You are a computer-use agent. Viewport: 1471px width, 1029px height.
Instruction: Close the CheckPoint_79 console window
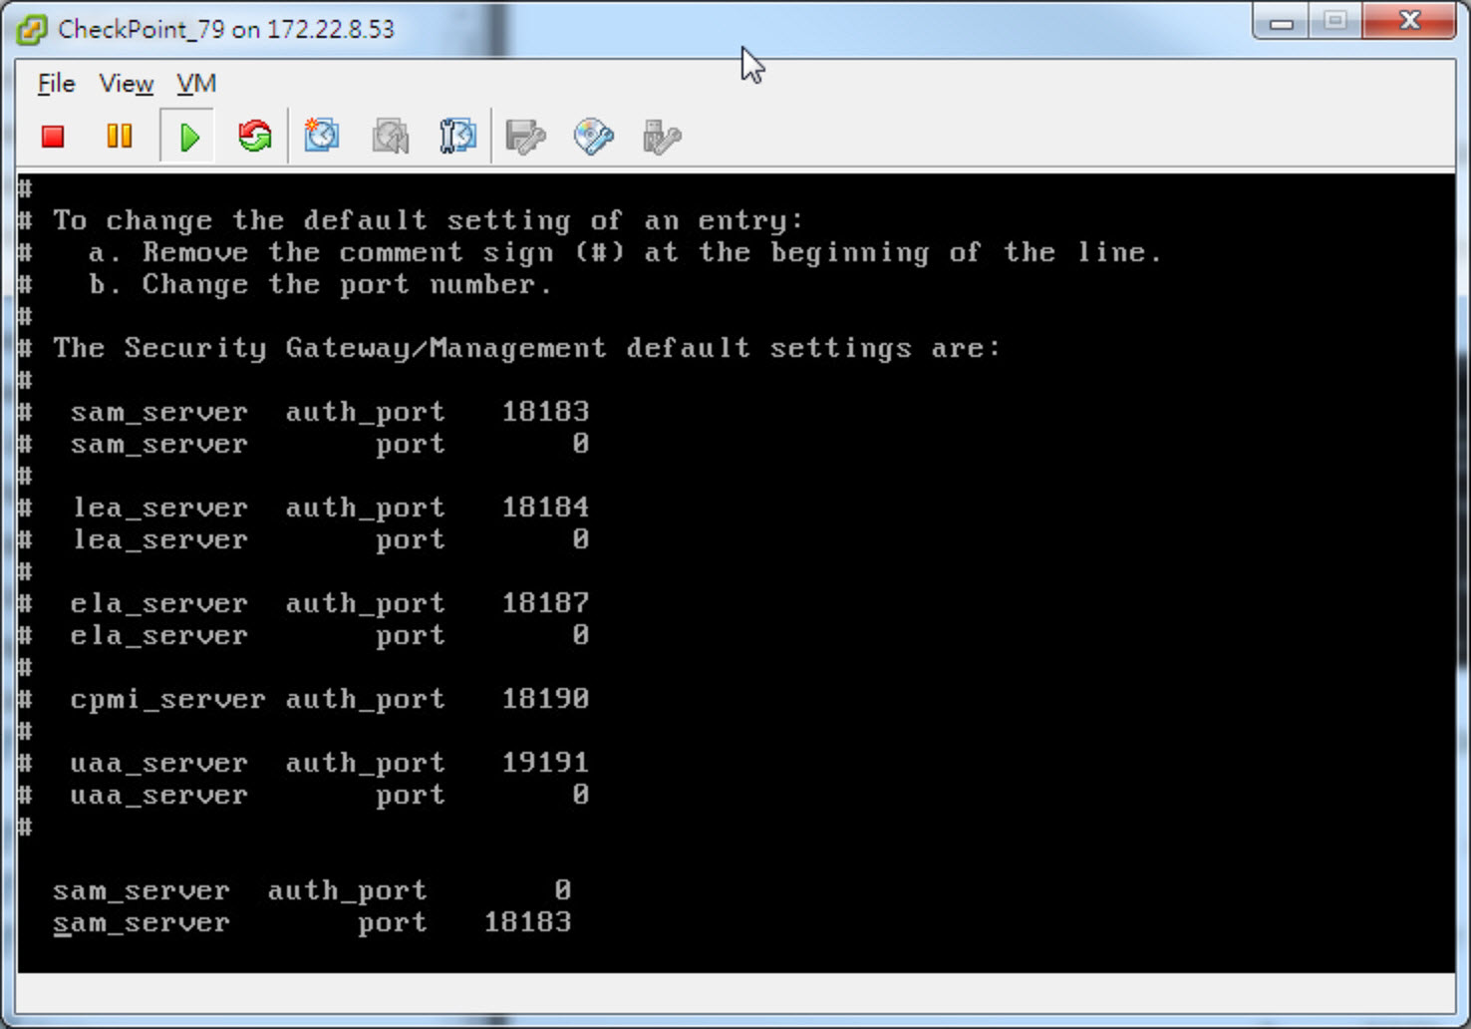(x=1409, y=22)
